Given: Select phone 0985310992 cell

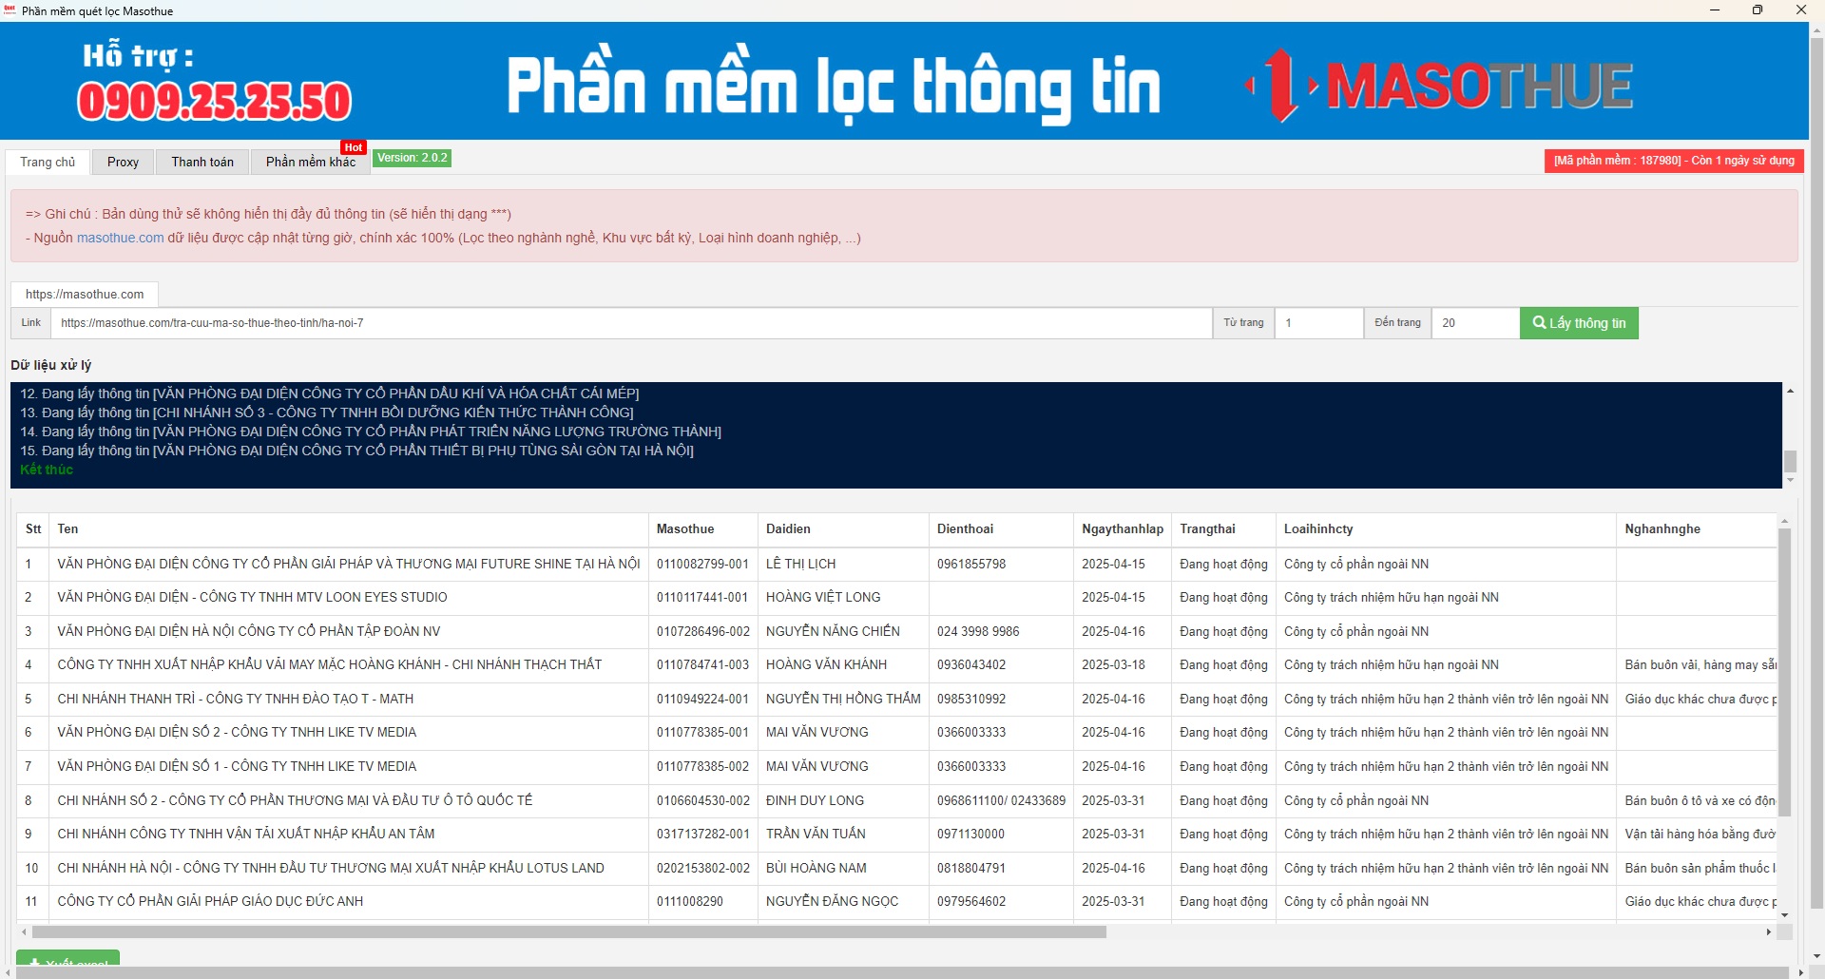Looking at the screenshot, I should [1002, 700].
